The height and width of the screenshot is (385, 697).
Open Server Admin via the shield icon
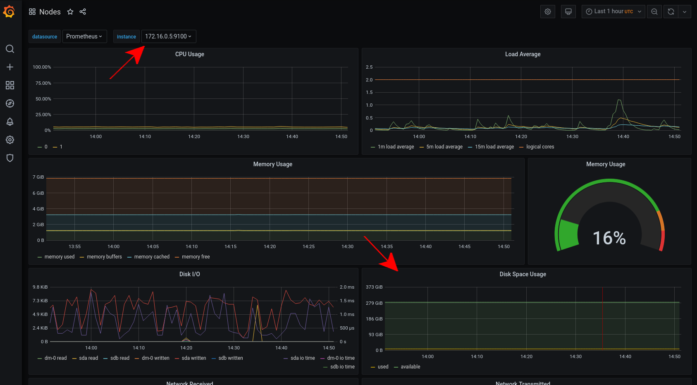(10, 158)
